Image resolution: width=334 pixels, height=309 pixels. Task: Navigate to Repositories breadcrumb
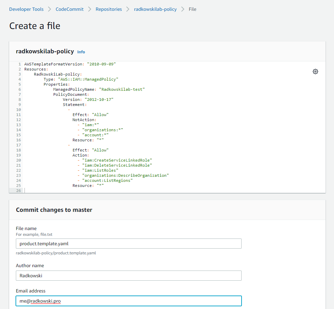tap(109, 9)
